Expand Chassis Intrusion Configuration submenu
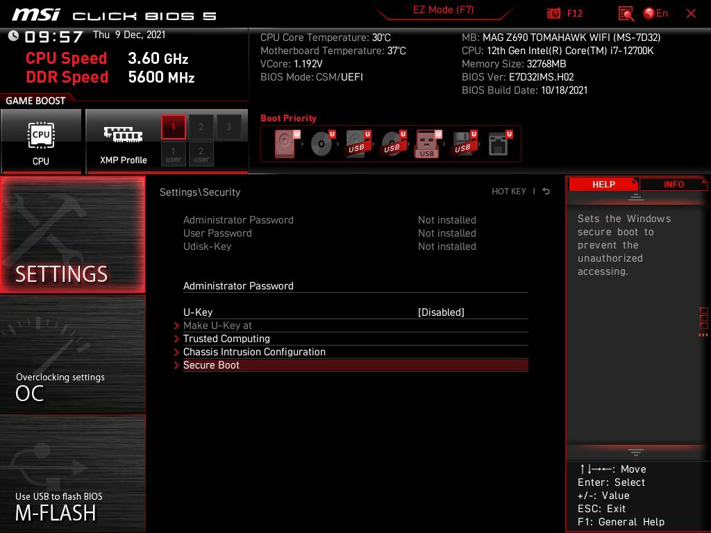The height and width of the screenshot is (533, 711). pyautogui.click(x=355, y=352)
